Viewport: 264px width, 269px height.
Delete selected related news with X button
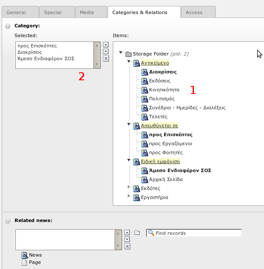(x=127, y=246)
